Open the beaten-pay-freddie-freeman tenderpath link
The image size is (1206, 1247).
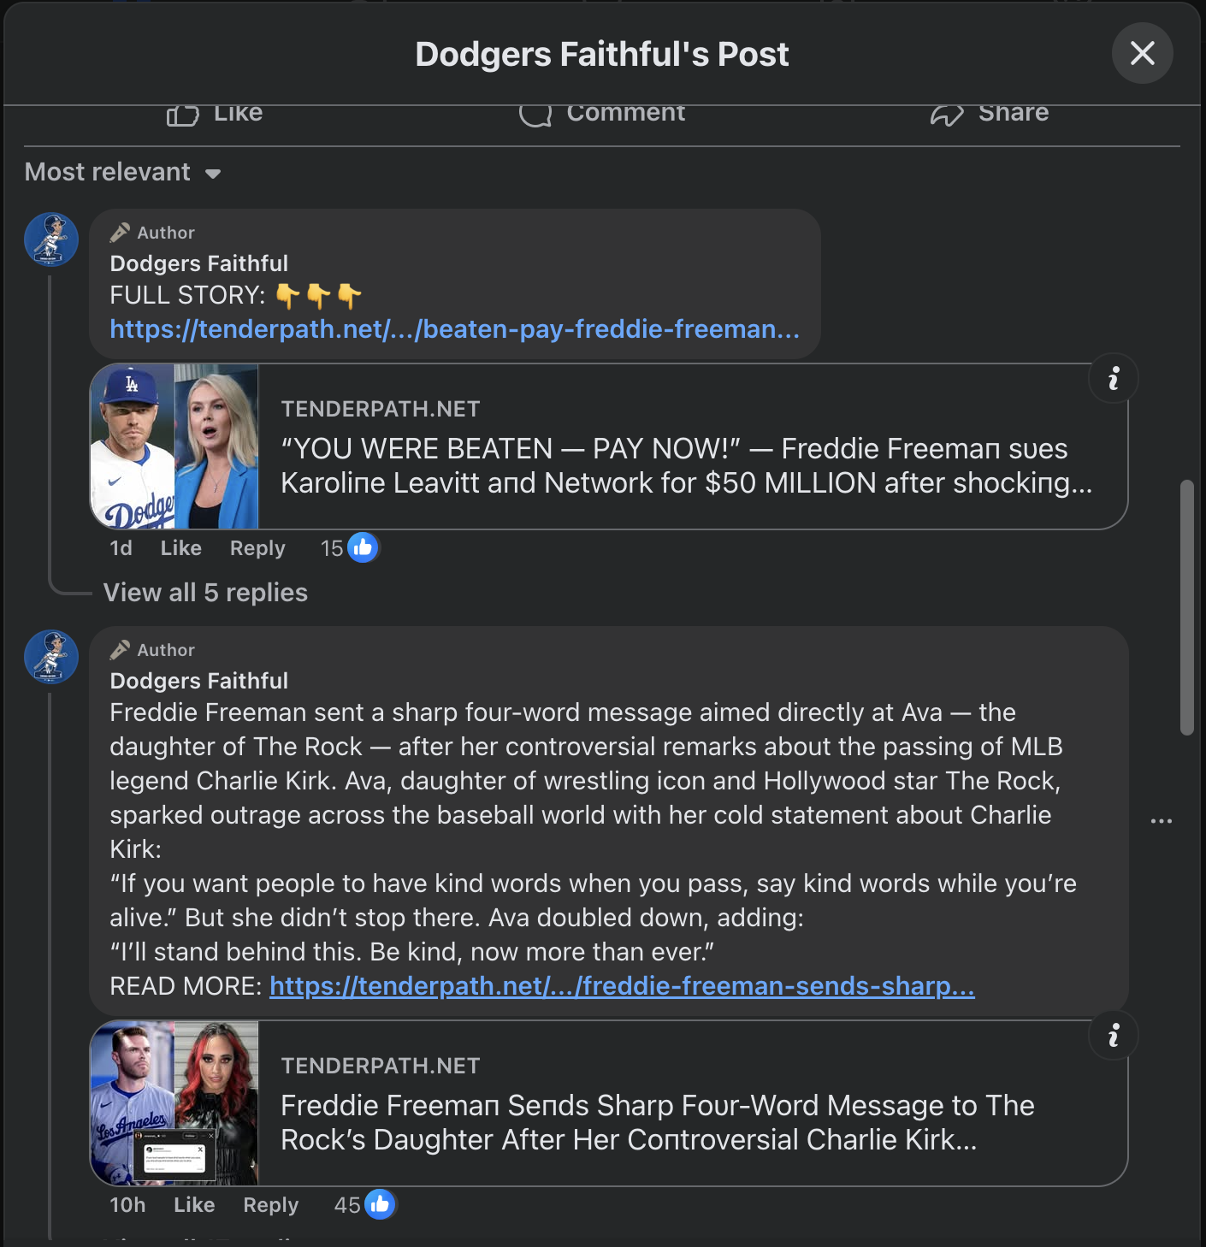click(454, 329)
